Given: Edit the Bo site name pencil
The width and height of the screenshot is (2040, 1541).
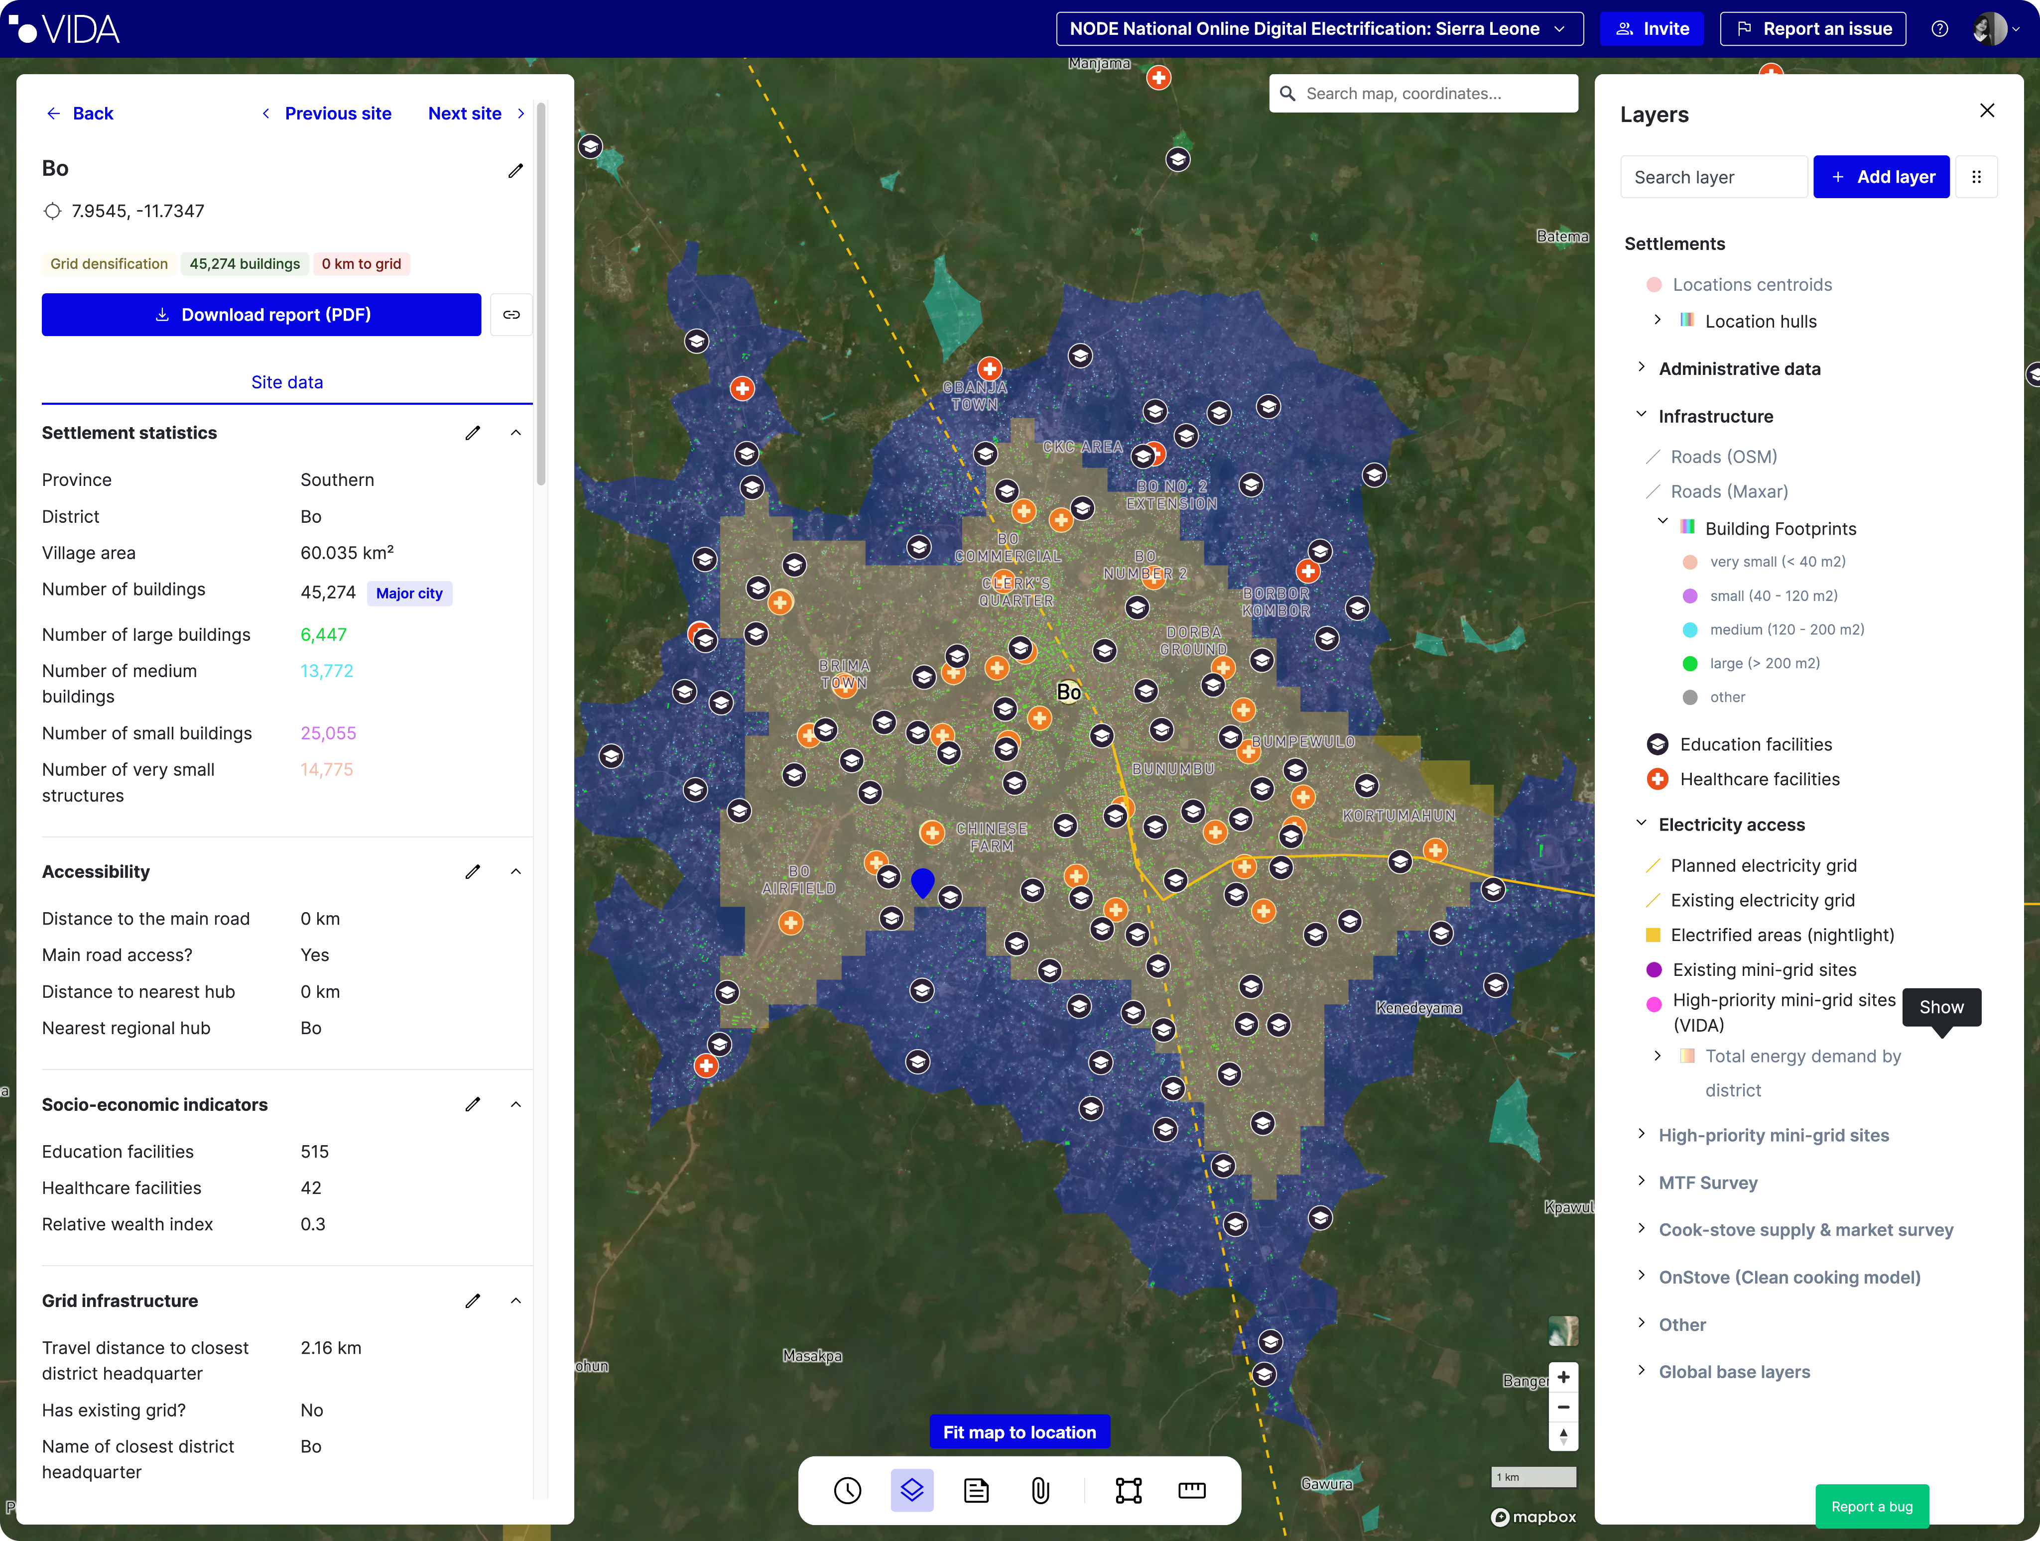Looking at the screenshot, I should tap(515, 170).
